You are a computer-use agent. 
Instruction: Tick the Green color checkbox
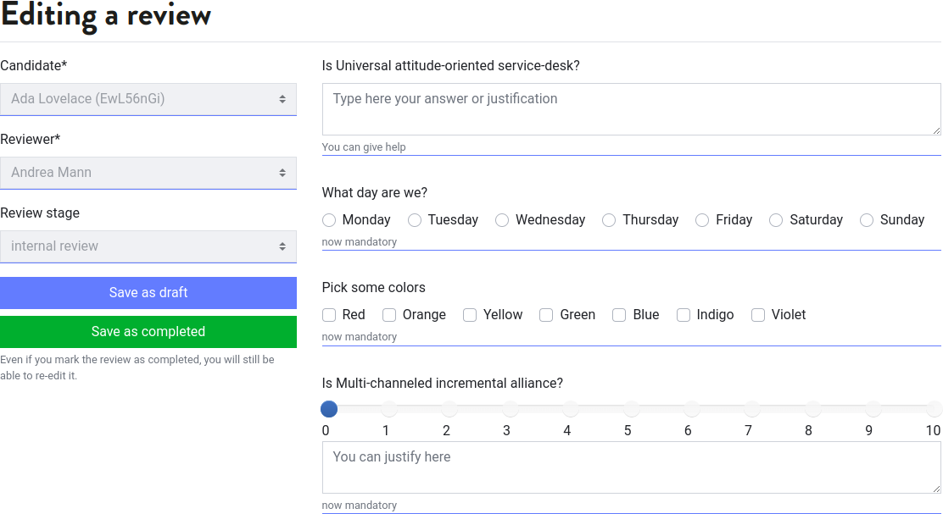(x=546, y=315)
